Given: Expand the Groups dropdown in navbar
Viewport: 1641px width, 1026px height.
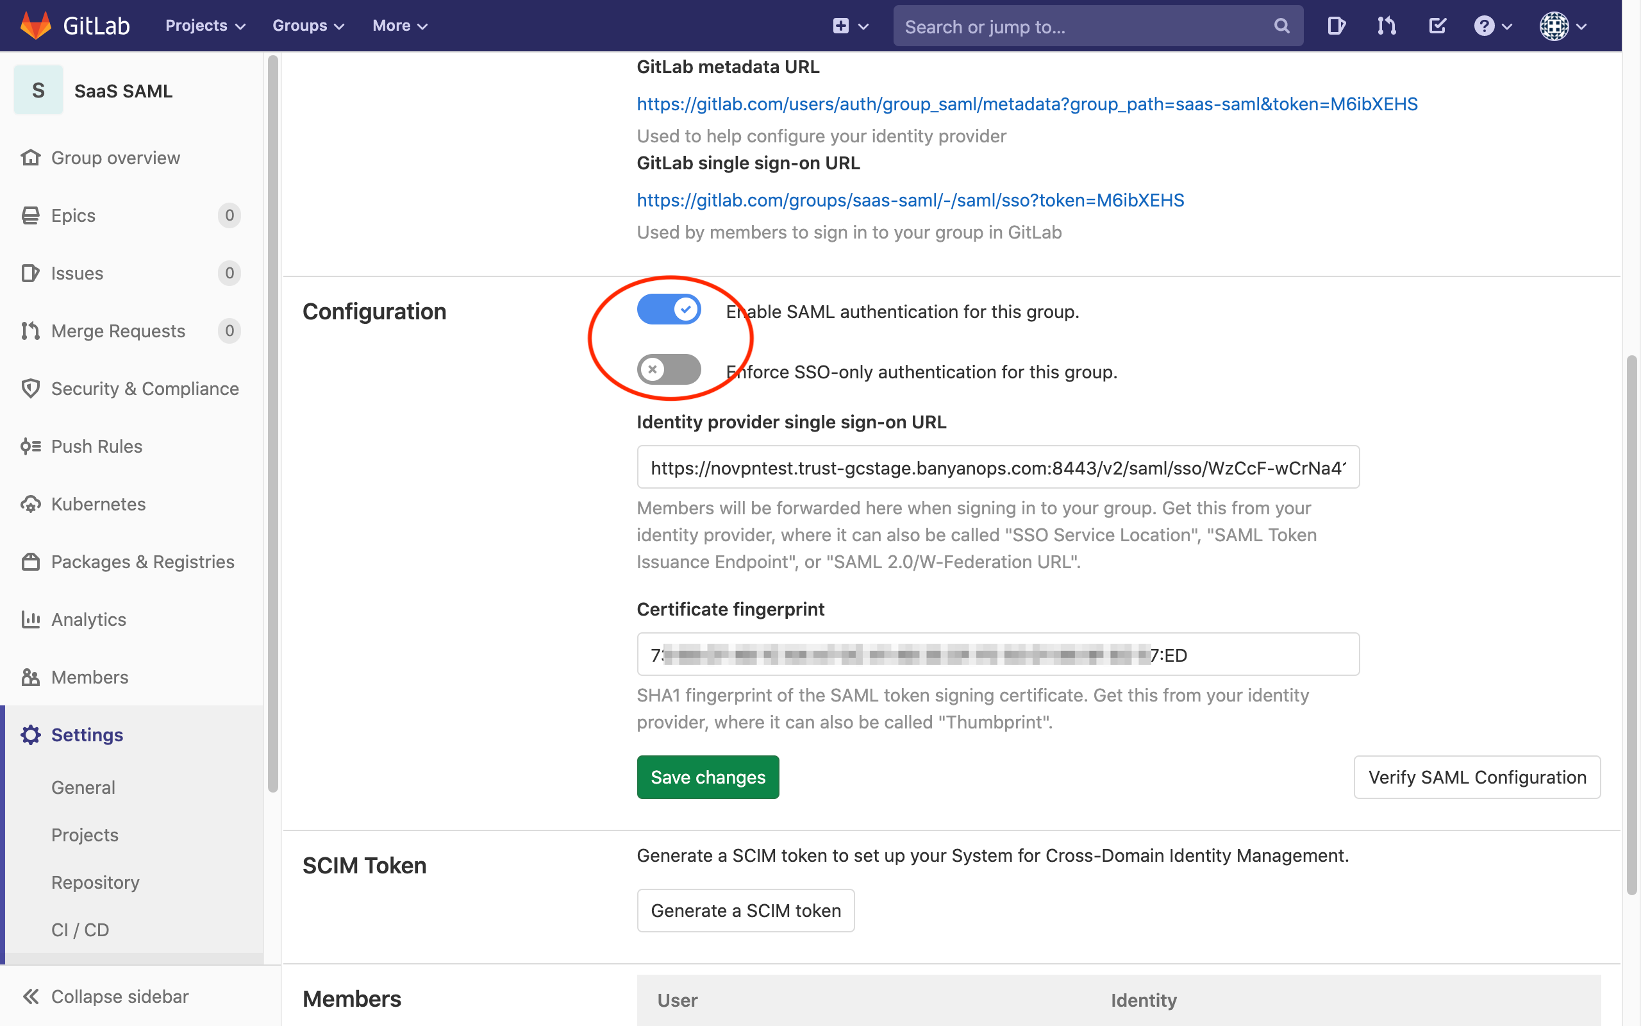Looking at the screenshot, I should pyautogui.click(x=308, y=26).
